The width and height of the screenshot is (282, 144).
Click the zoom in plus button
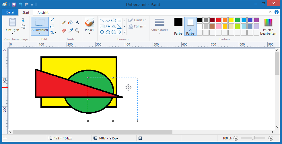(x=271, y=138)
